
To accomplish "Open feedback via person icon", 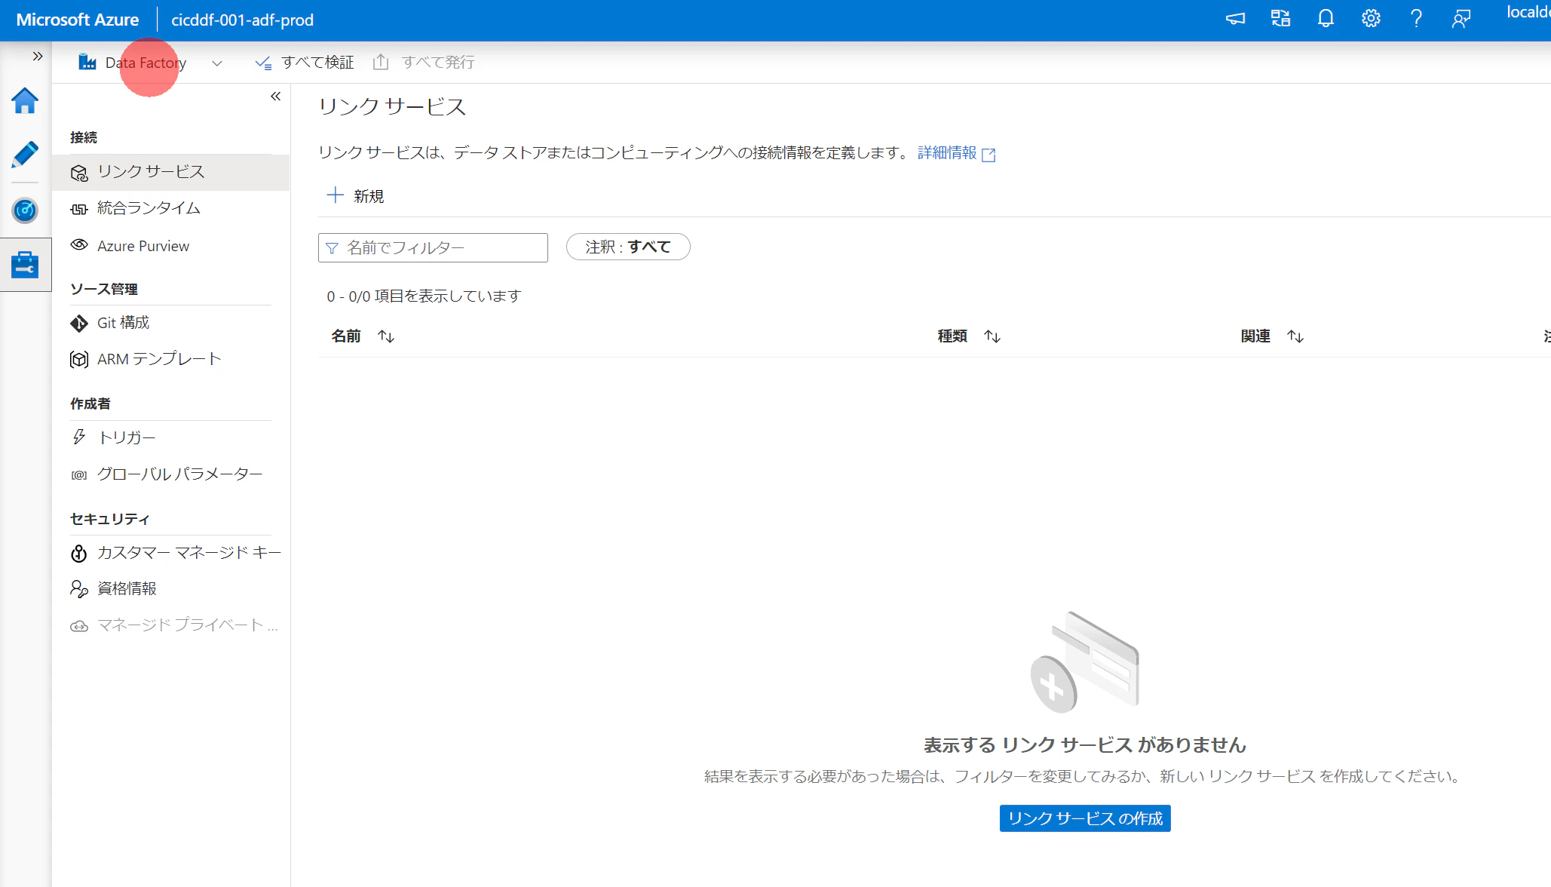I will (x=1460, y=18).
